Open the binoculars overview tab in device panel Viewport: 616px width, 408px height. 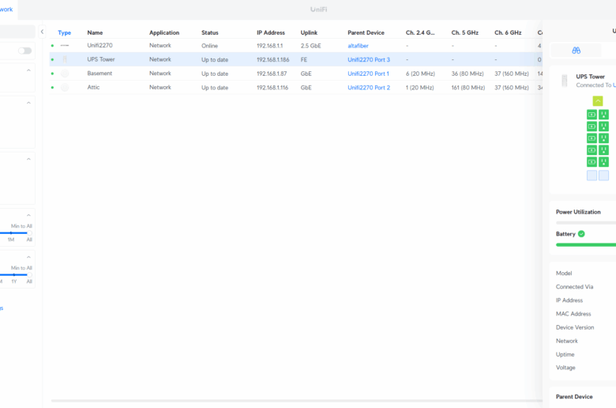(576, 50)
